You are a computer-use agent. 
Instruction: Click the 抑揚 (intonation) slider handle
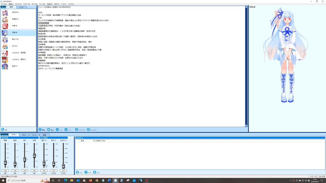click(x=34, y=156)
